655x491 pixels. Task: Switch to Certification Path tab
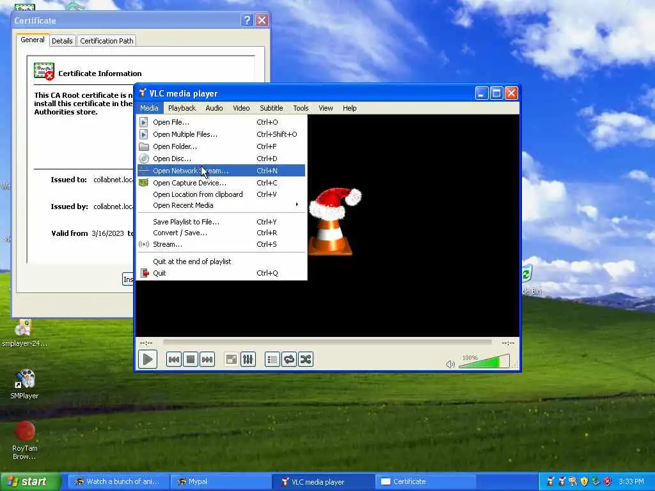pos(107,41)
